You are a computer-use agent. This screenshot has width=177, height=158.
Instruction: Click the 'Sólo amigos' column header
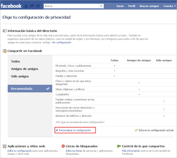click(x=164, y=60)
